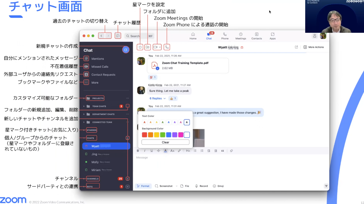Viewport: 364px width, 204px height.
Task: Decrease the paragraph indent
Action: pyautogui.click(x=215, y=151)
